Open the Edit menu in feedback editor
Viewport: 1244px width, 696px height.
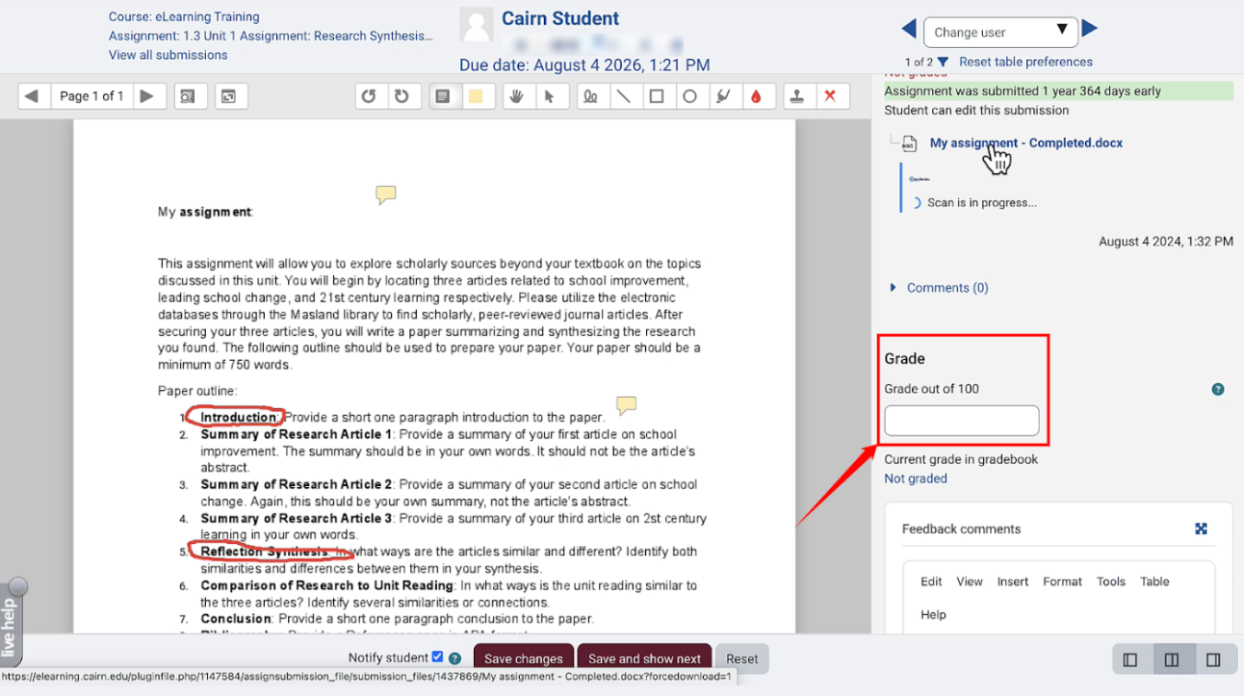point(931,581)
